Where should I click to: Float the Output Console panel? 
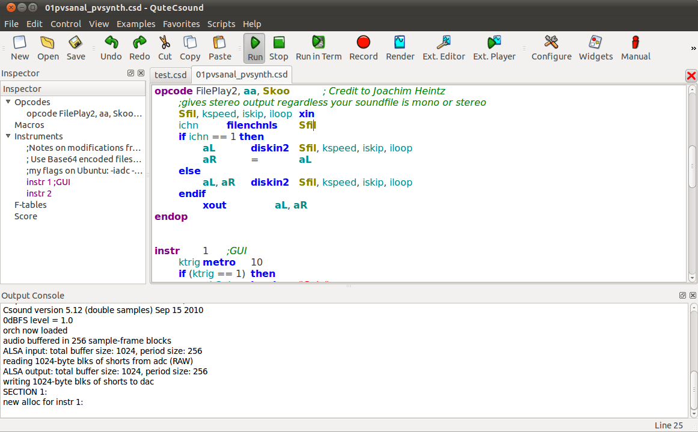(682, 295)
